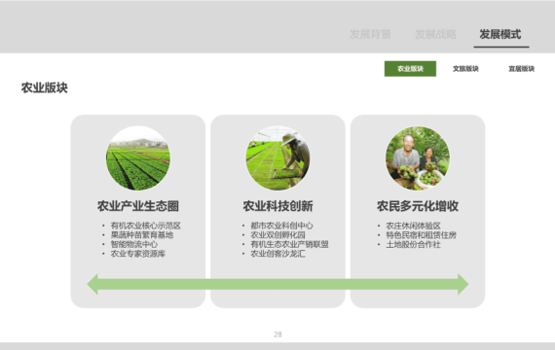Go to the 文旅版块 section
The image size is (555, 350).
465,69
